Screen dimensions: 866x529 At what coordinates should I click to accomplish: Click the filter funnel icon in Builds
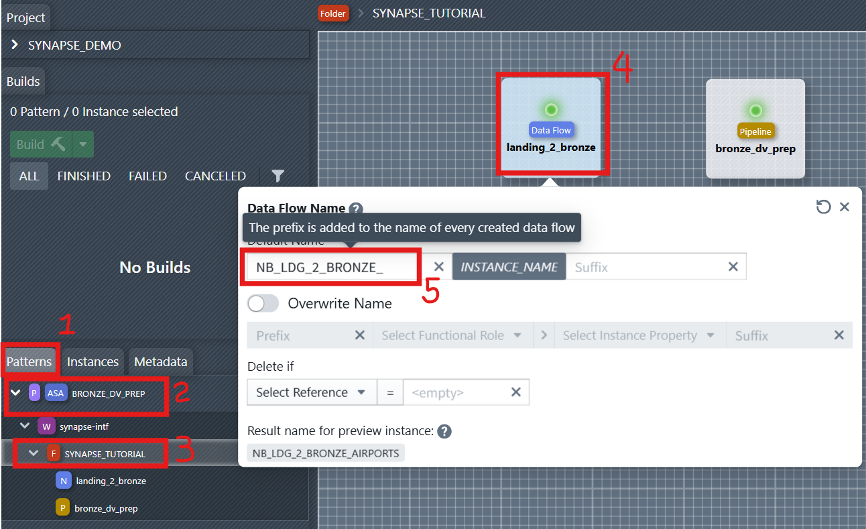tap(277, 176)
